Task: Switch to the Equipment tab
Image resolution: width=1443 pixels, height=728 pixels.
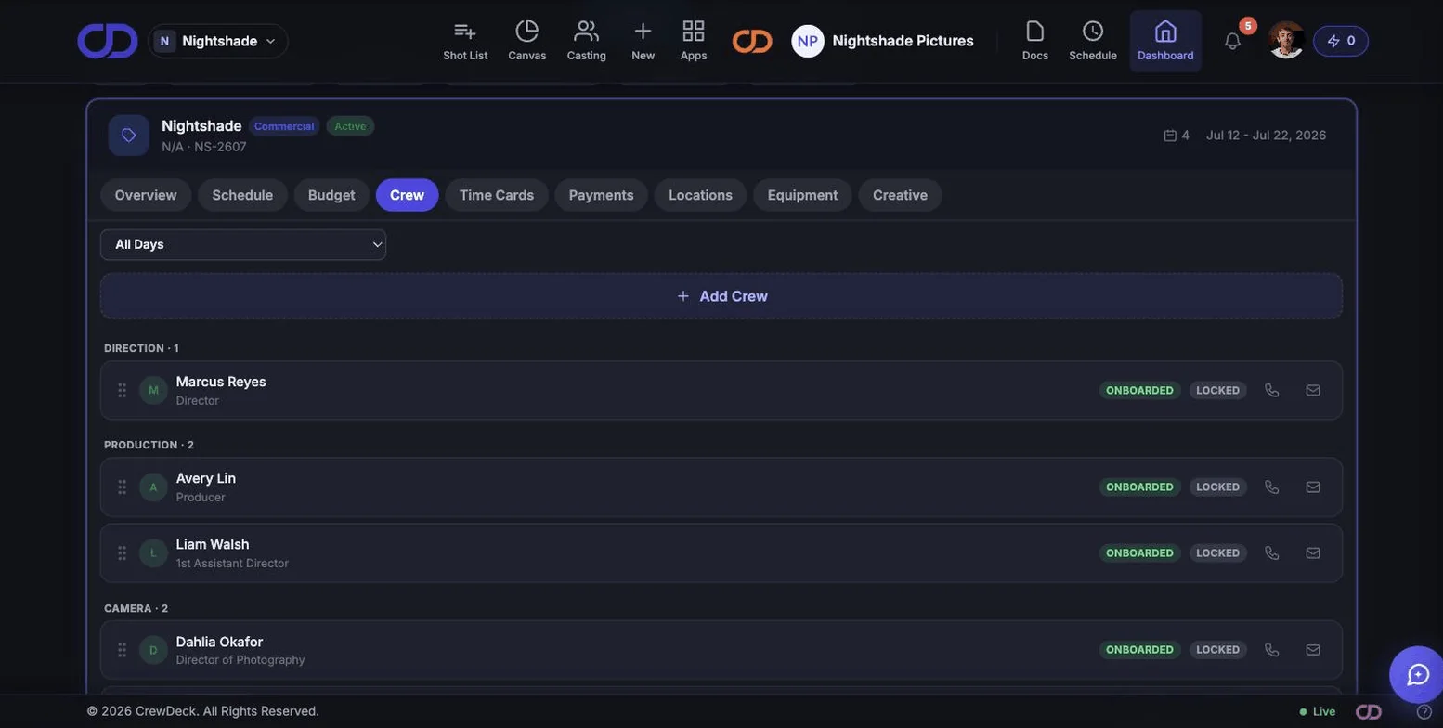Action: point(803,195)
